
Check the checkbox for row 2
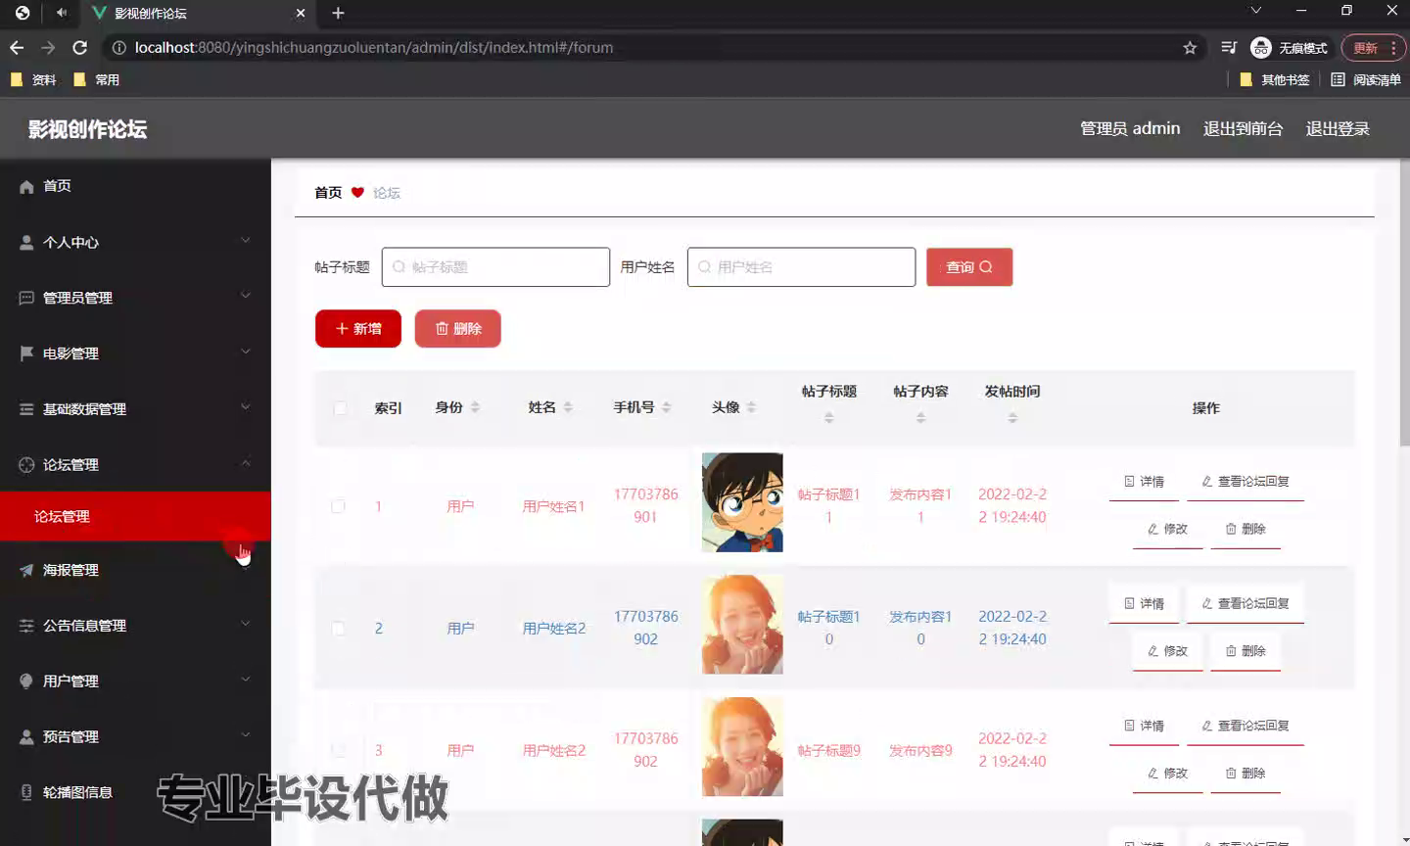click(338, 629)
